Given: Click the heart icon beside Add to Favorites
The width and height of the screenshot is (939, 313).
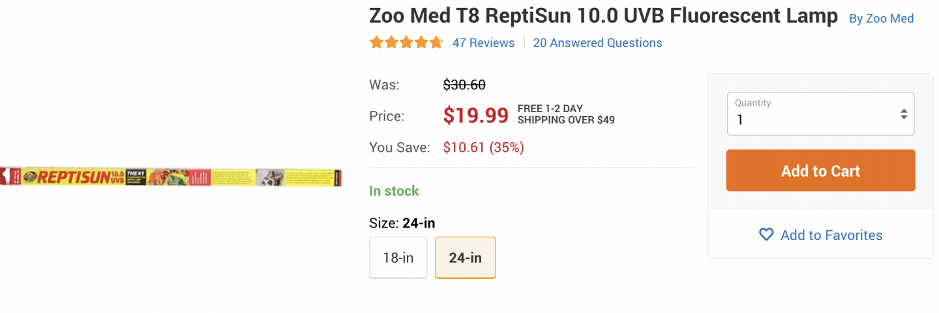Looking at the screenshot, I should (766, 235).
